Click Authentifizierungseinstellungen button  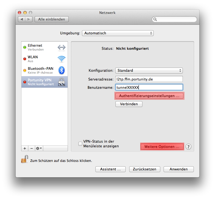tap(149, 96)
